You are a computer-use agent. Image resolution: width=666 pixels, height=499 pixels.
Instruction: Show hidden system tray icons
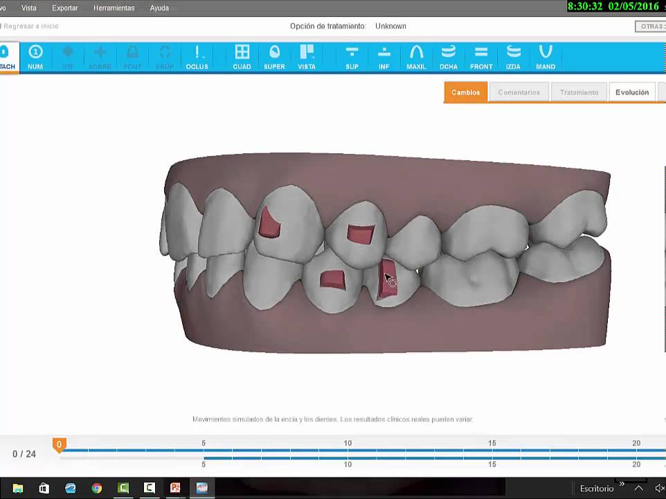coord(638,489)
